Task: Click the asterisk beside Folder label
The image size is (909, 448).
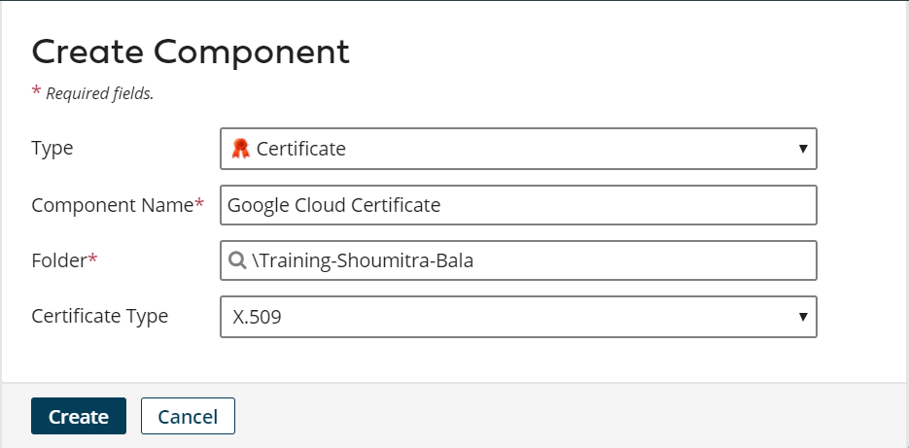Action: click(93, 258)
